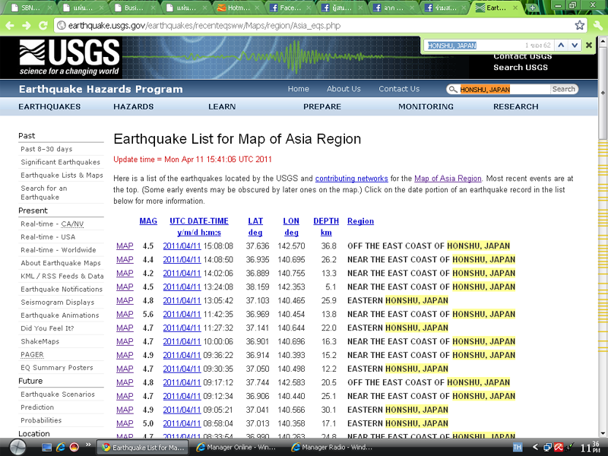Close the find bar
Screen dimensions: 608x456
coord(589,46)
